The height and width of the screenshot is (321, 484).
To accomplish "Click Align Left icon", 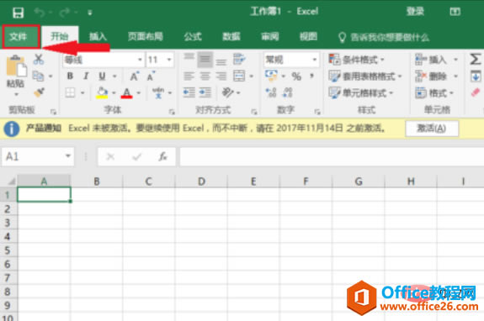I will coord(189,76).
